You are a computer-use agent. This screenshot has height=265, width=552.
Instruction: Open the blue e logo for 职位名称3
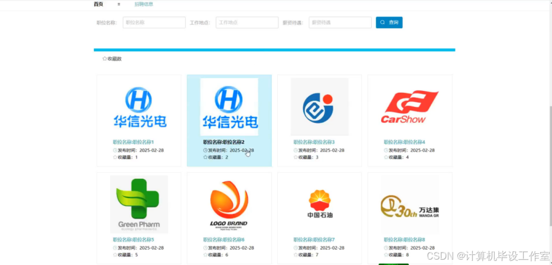click(320, 107)
